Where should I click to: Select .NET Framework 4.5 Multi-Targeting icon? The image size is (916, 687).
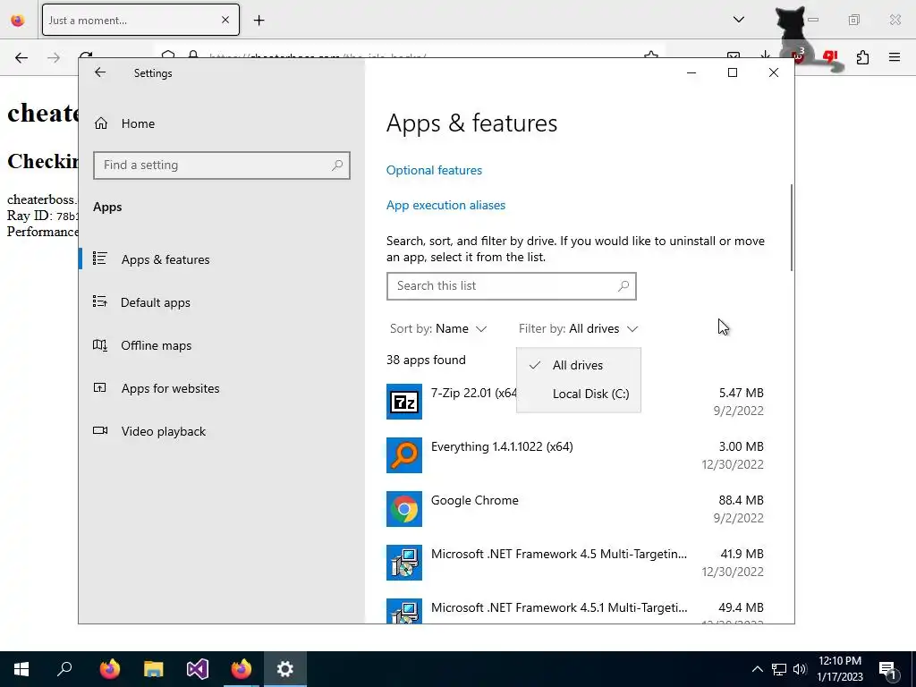[x=404, y=563]
